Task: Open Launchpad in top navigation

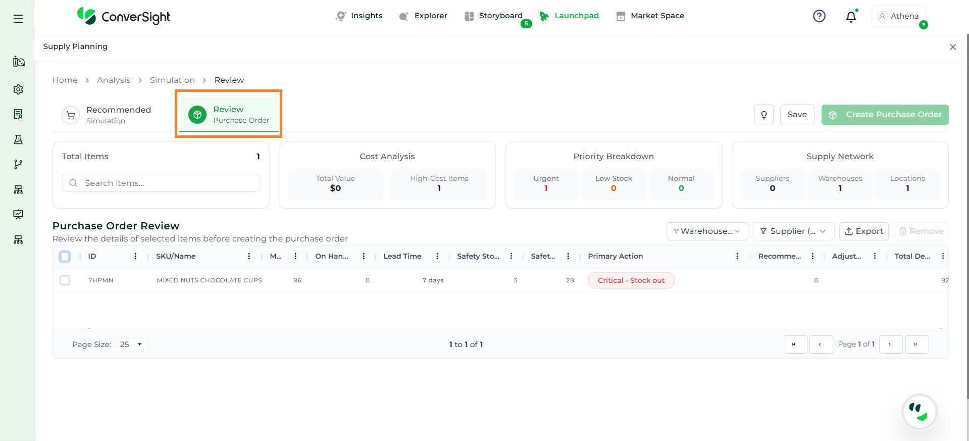Action: pyautogui.click(x=570, y=16)
